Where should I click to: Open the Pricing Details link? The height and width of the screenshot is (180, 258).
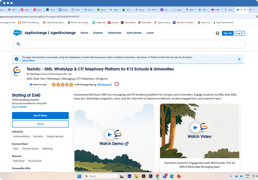coord(19,106)
